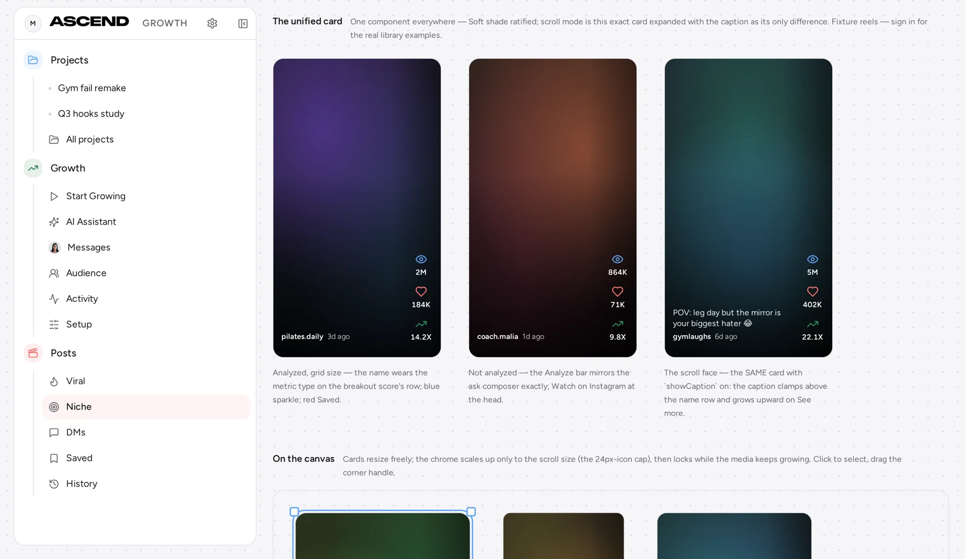Click the target icon beside Niche
Image resolution: width=972 pixels, height=559 pixels.
54,407
